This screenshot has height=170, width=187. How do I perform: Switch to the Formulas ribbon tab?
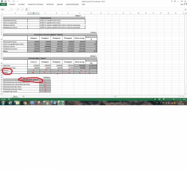50,4
